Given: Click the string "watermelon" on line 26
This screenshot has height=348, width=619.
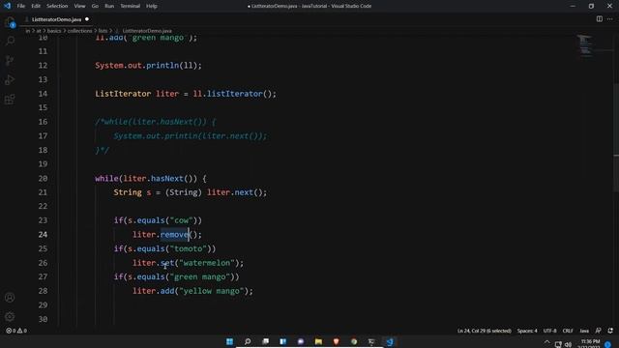Looking at the screenshot, I should point(207,263).
